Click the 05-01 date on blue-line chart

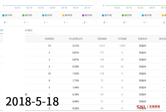click(x=76, y=8)
